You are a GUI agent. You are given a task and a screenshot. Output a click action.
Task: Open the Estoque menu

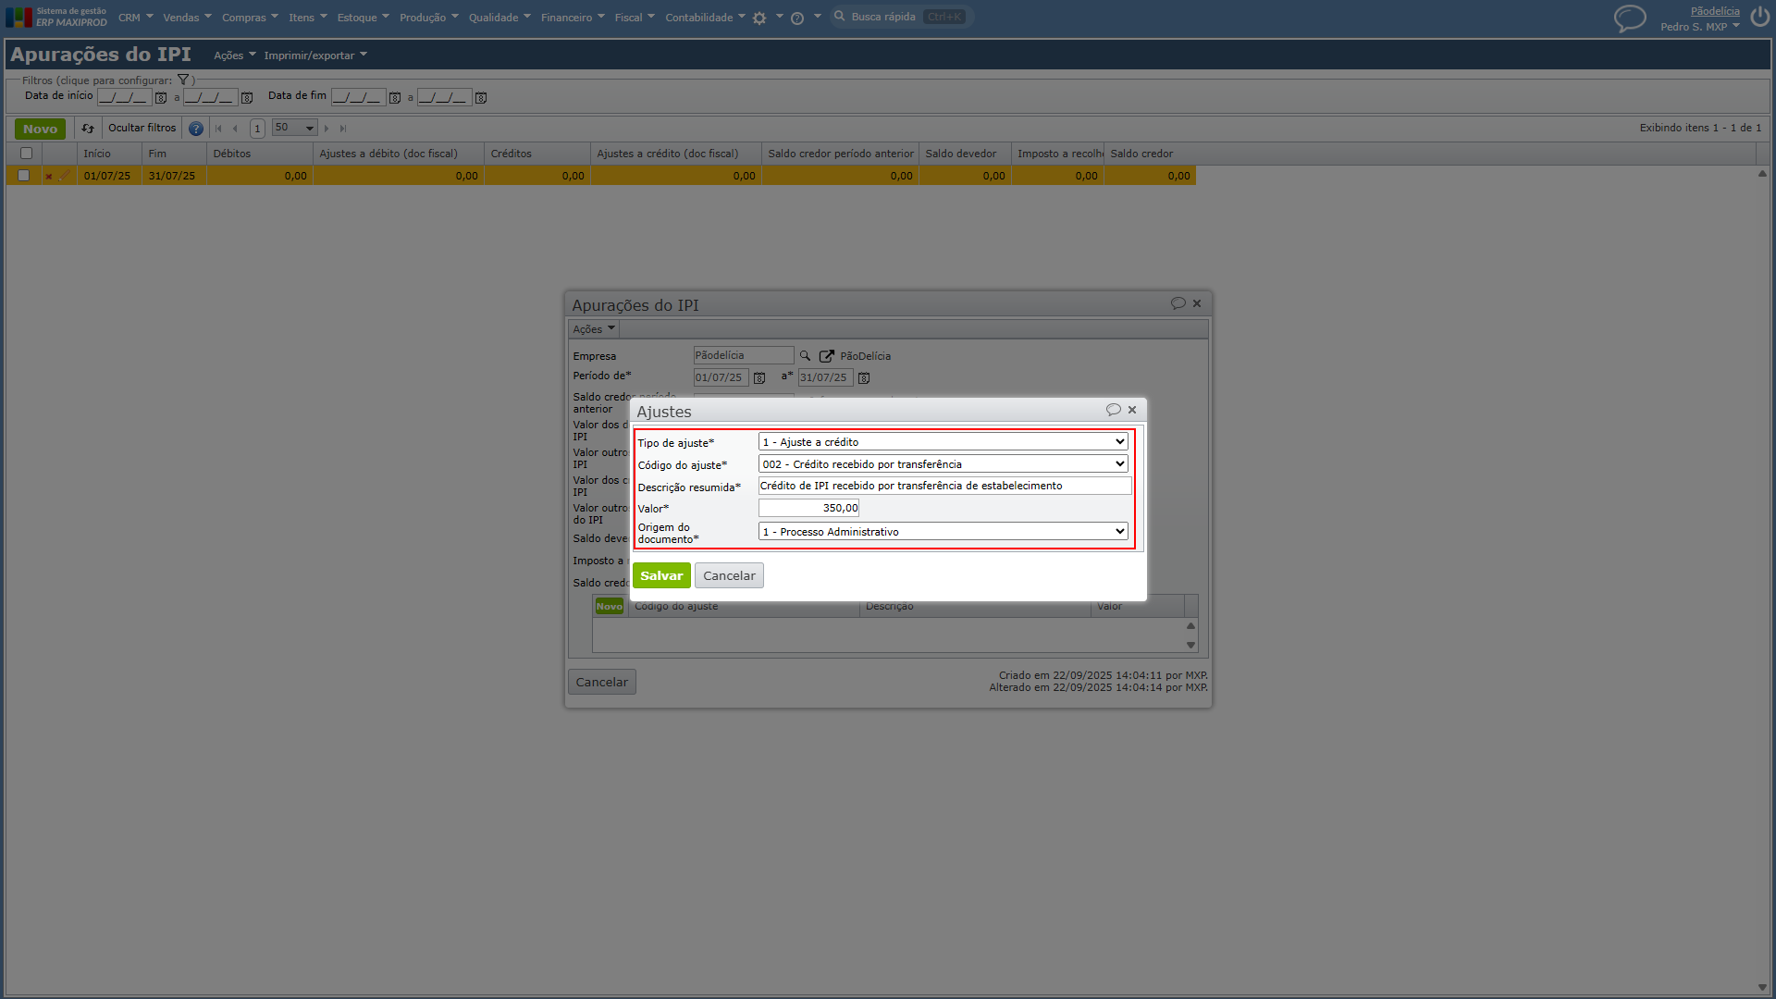[x=364, y=18]
